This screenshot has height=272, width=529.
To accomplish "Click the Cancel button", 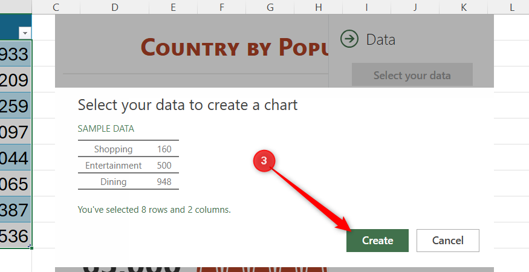I will (x=448, y=241).
